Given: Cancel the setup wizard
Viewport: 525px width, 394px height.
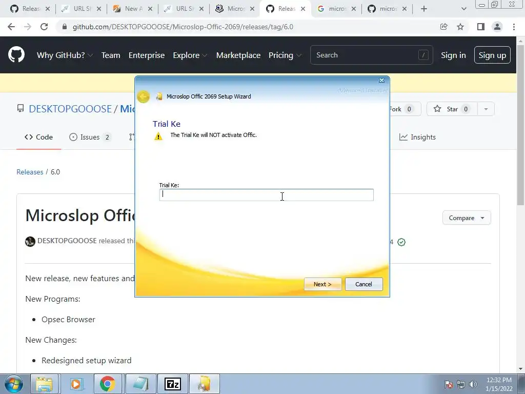Looking at the screenshot, I should pyautogui.click(x=364, y=284).
